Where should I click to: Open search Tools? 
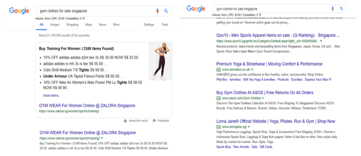click(x=165, y=25)
